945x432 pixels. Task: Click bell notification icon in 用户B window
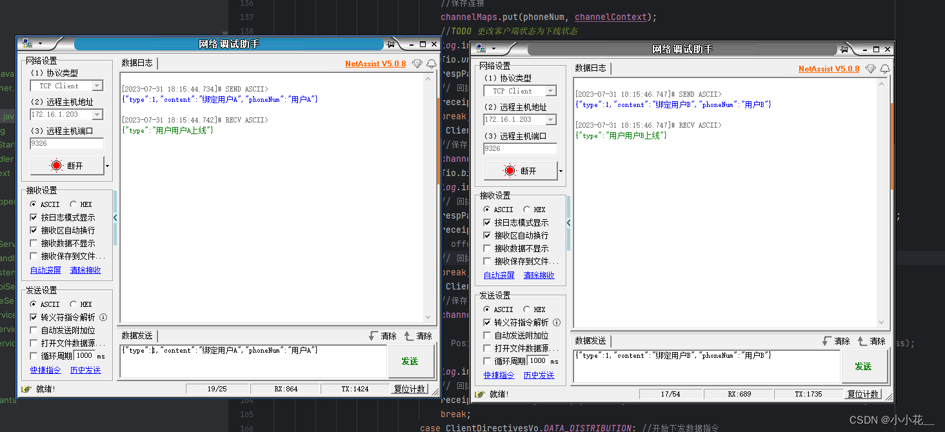[x=884, y=68]
